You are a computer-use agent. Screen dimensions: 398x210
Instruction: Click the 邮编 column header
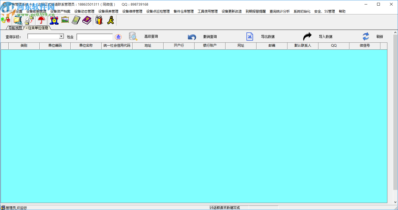click(272, 46)
